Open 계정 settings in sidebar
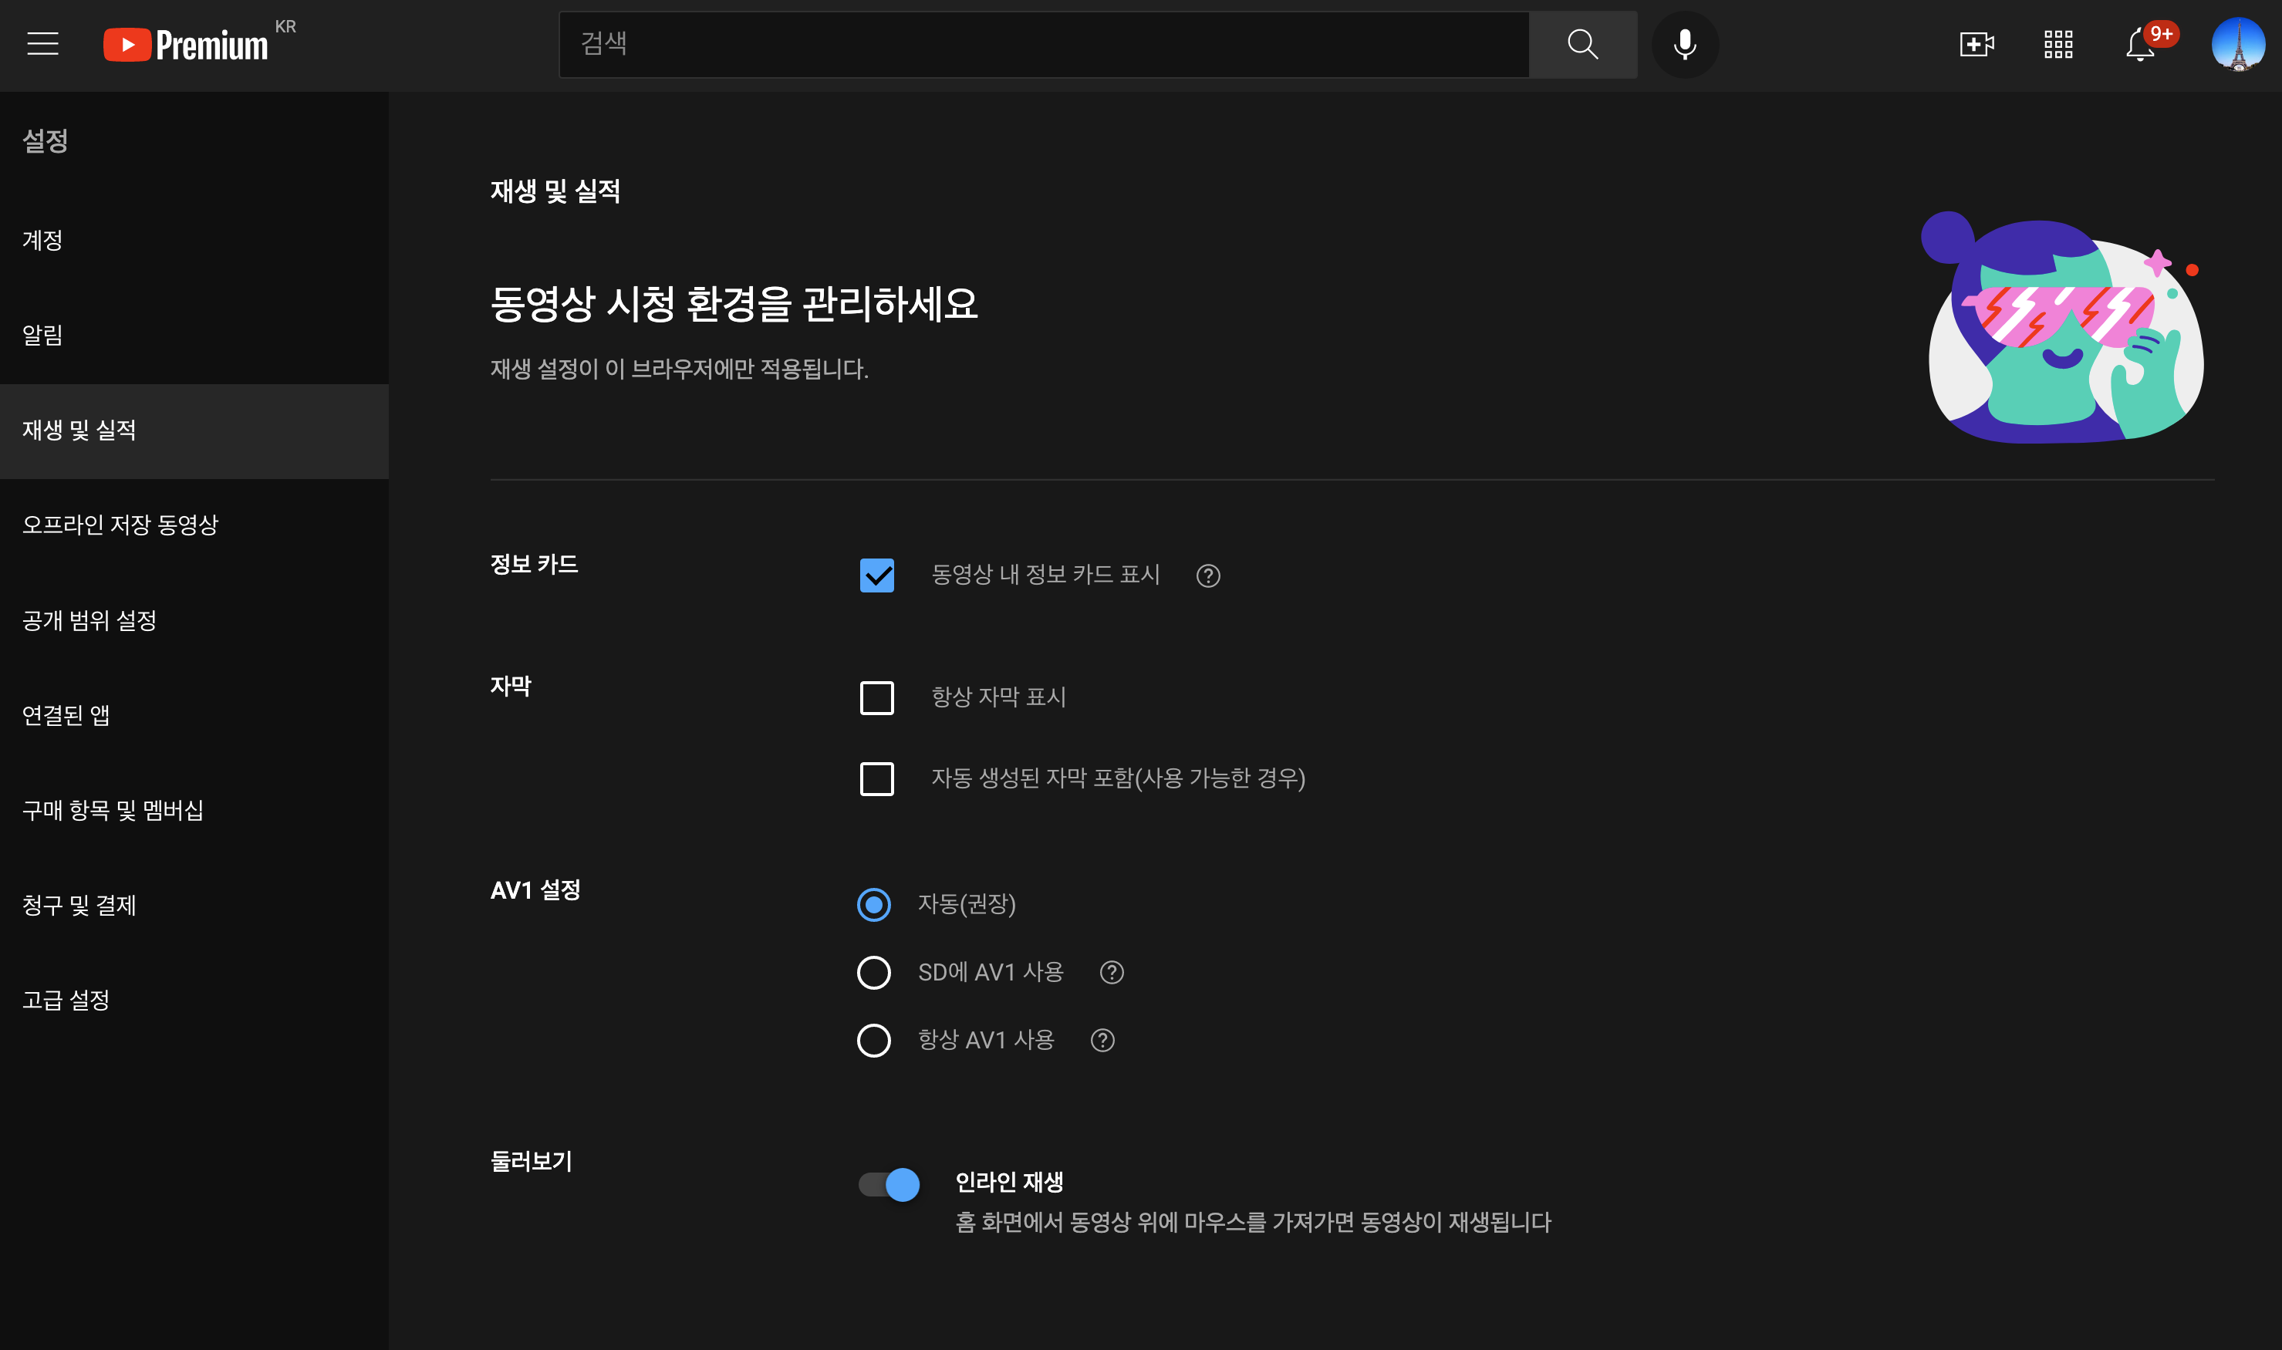This screenshot has height=1350, width=2282. tap(42, 240)
